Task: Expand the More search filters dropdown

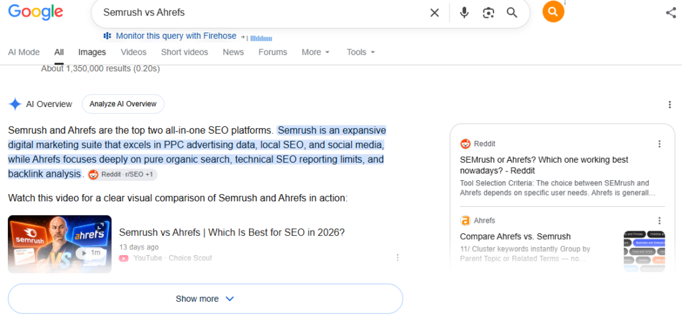Action: coord(316,52)
